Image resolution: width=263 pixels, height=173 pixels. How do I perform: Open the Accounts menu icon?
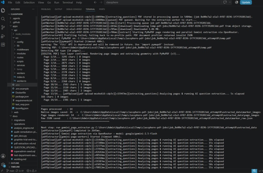click(3, 156)
